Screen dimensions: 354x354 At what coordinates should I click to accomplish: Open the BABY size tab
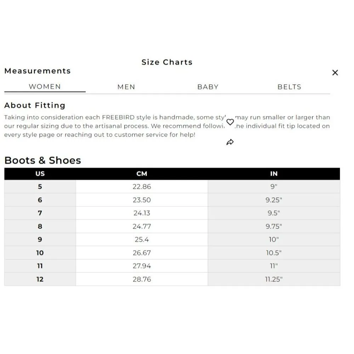[208, 87]
